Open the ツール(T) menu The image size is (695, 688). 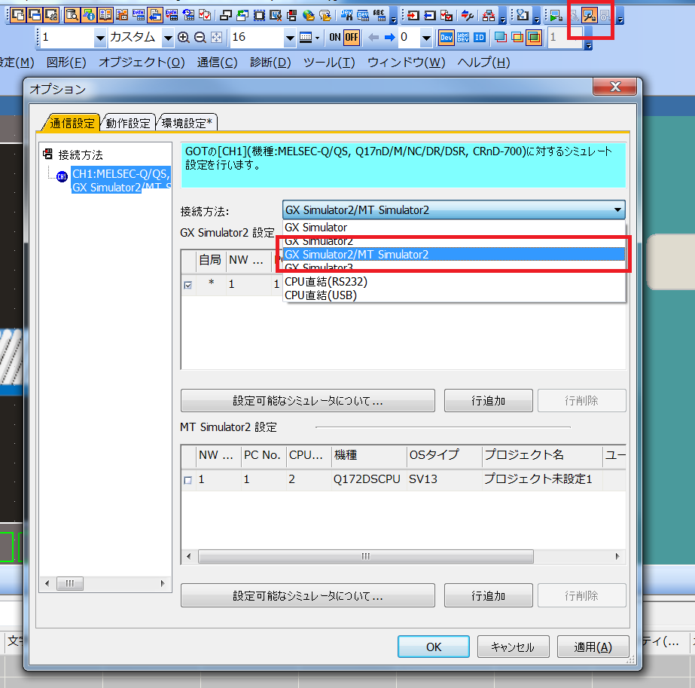pyautogui.click(x=329, y=62)
